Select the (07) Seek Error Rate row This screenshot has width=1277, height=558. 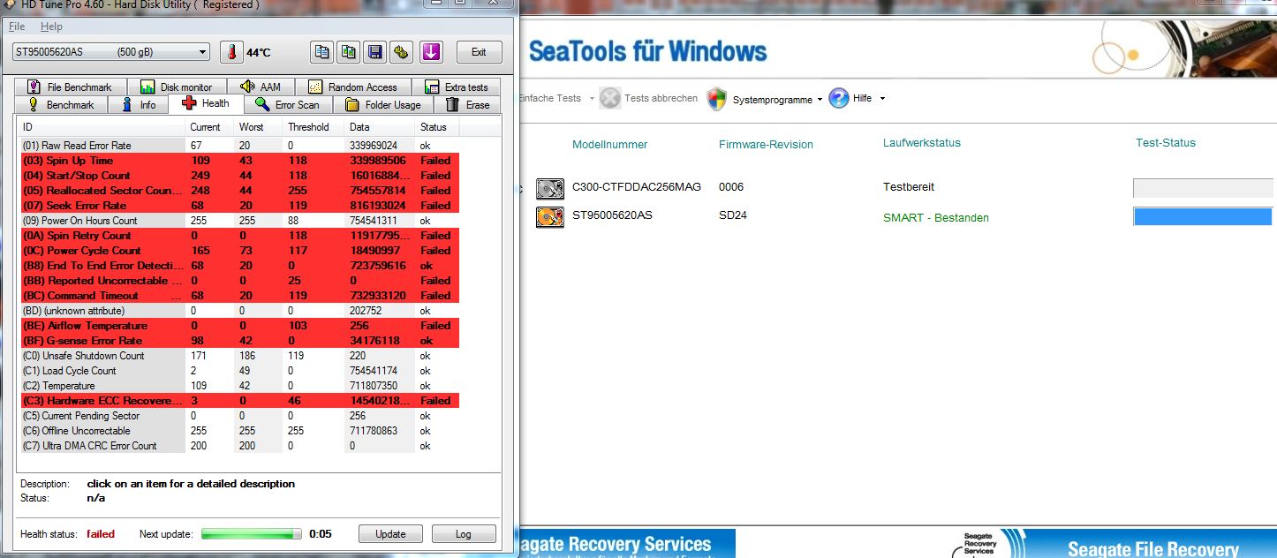239,205
